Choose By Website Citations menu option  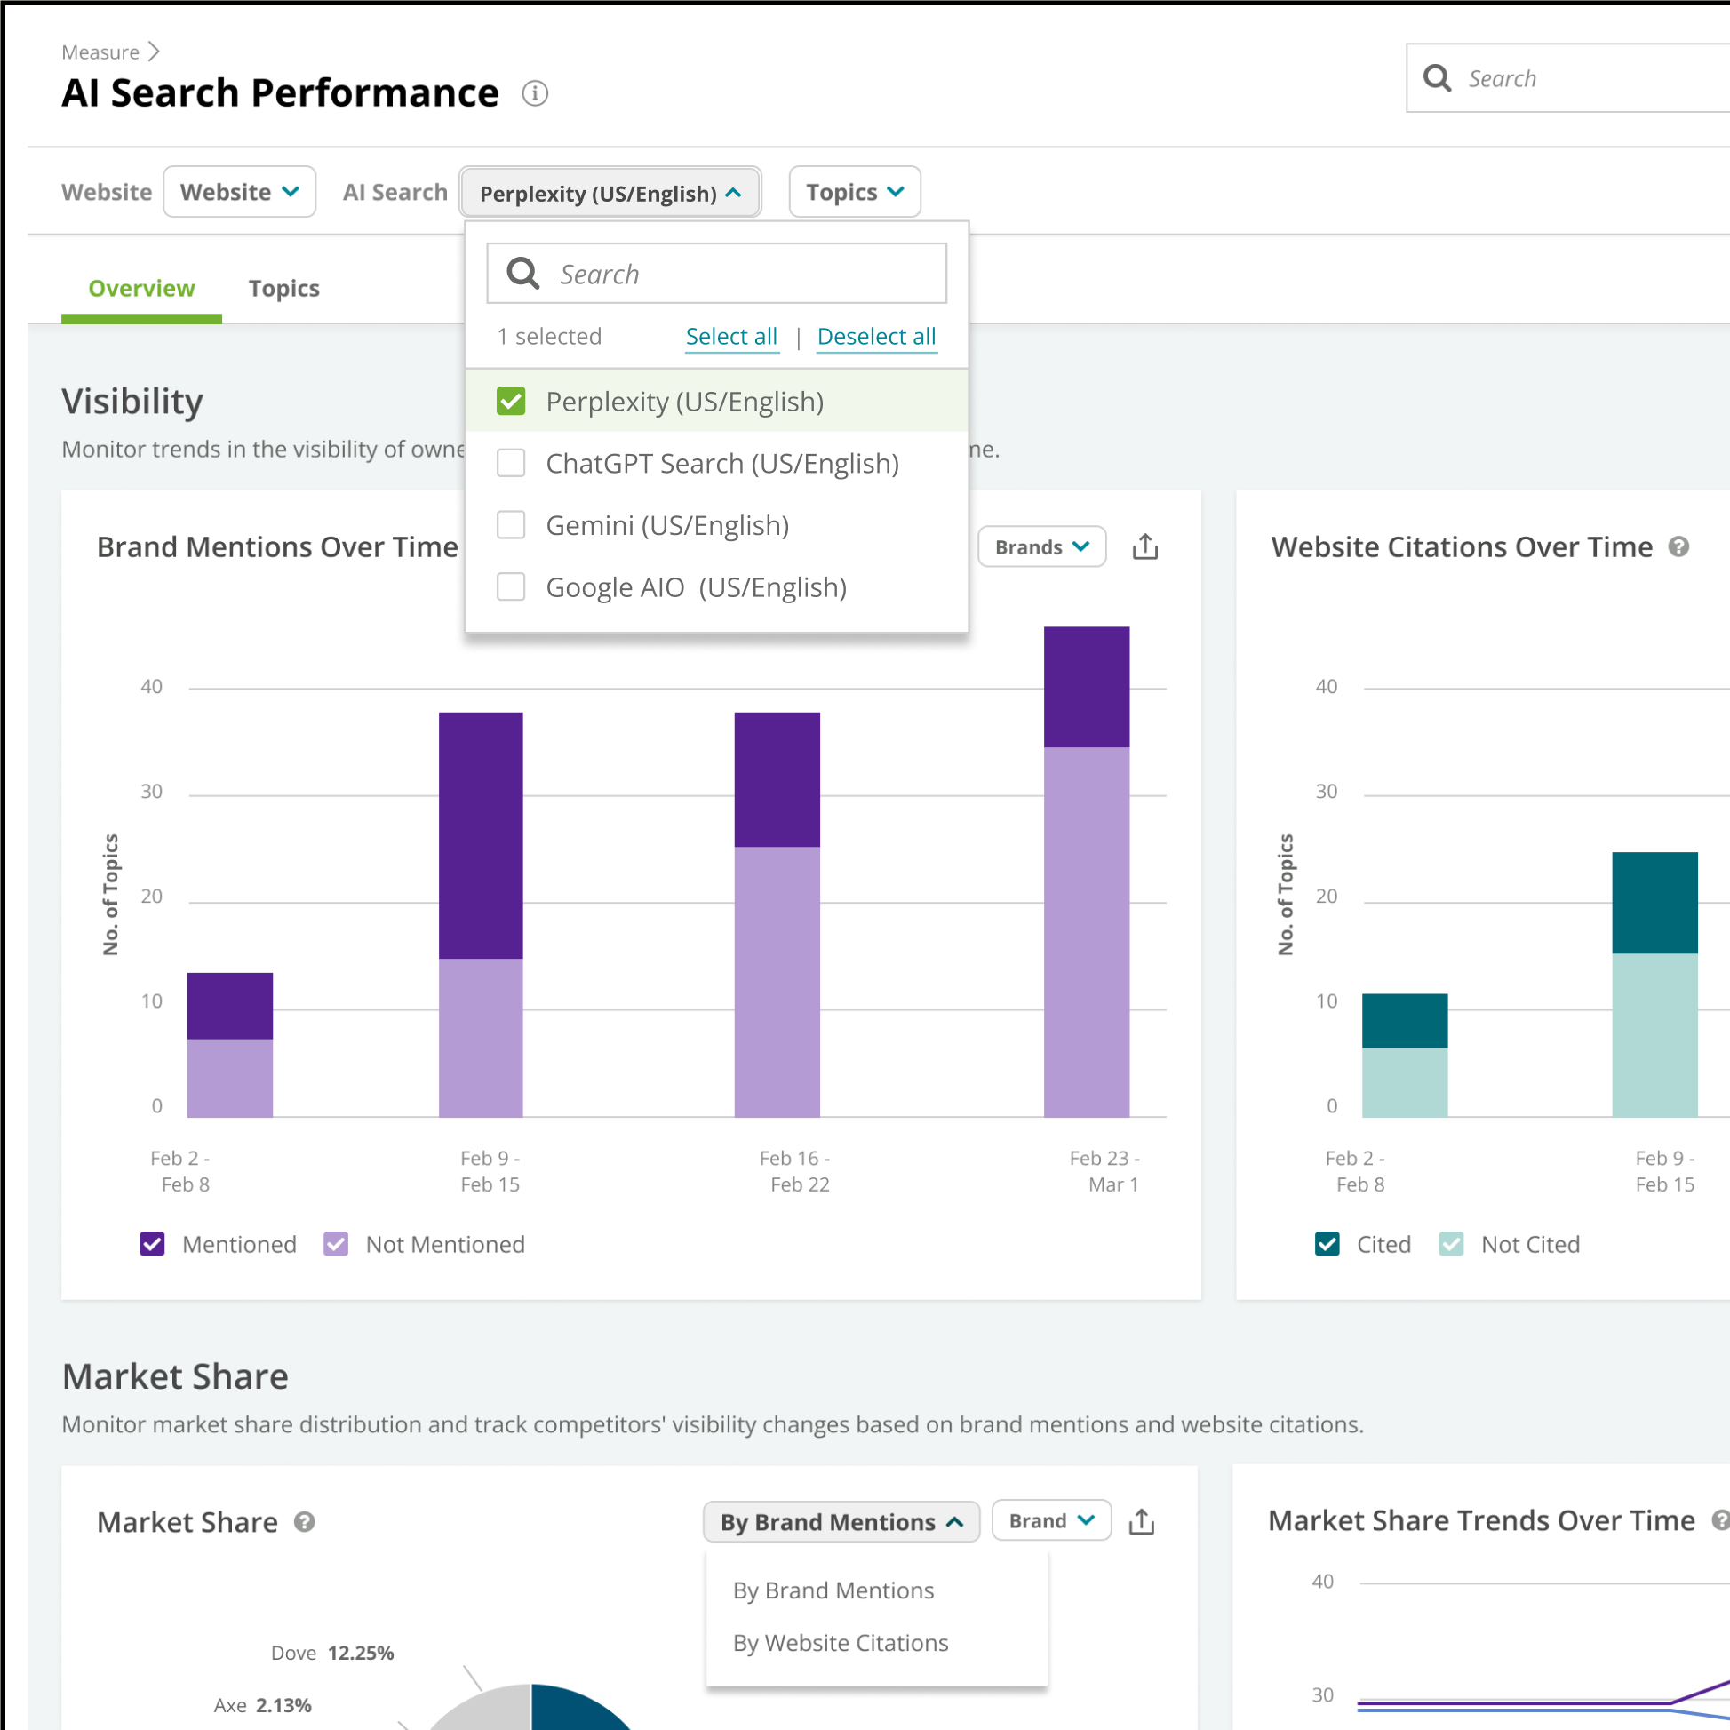click(840, 1642)
